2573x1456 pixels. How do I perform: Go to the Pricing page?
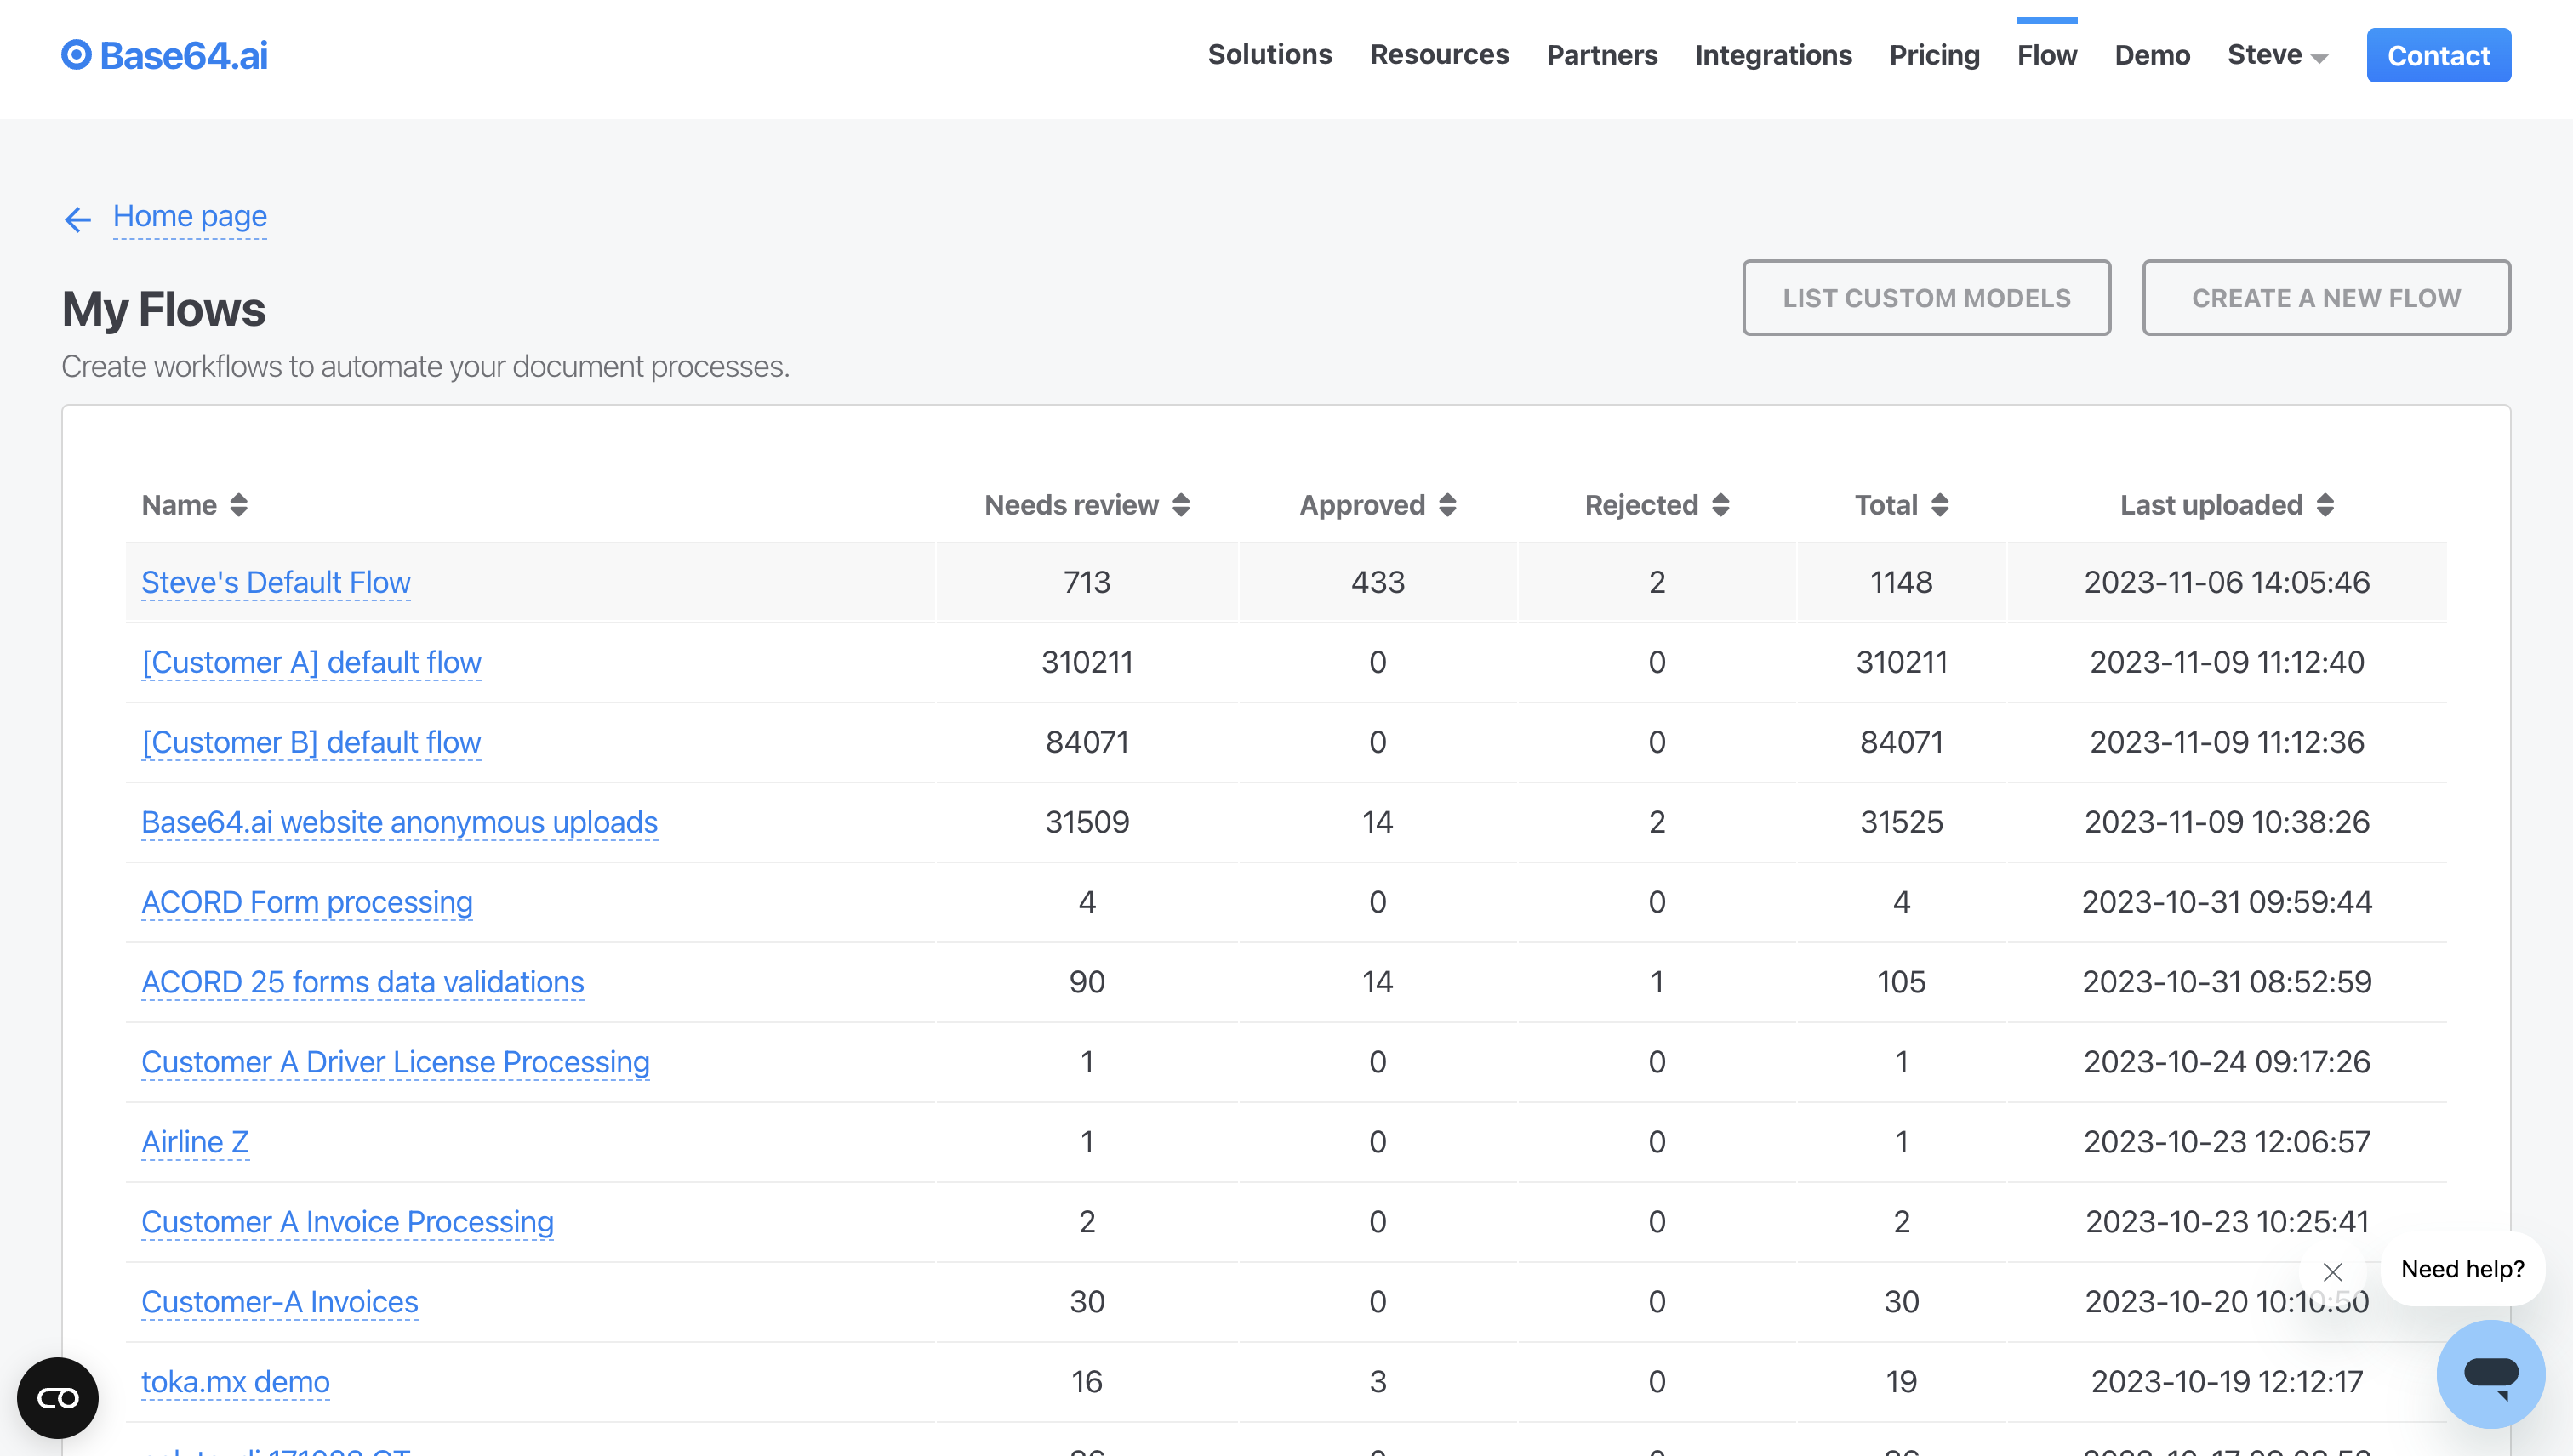coord(1934,55)
